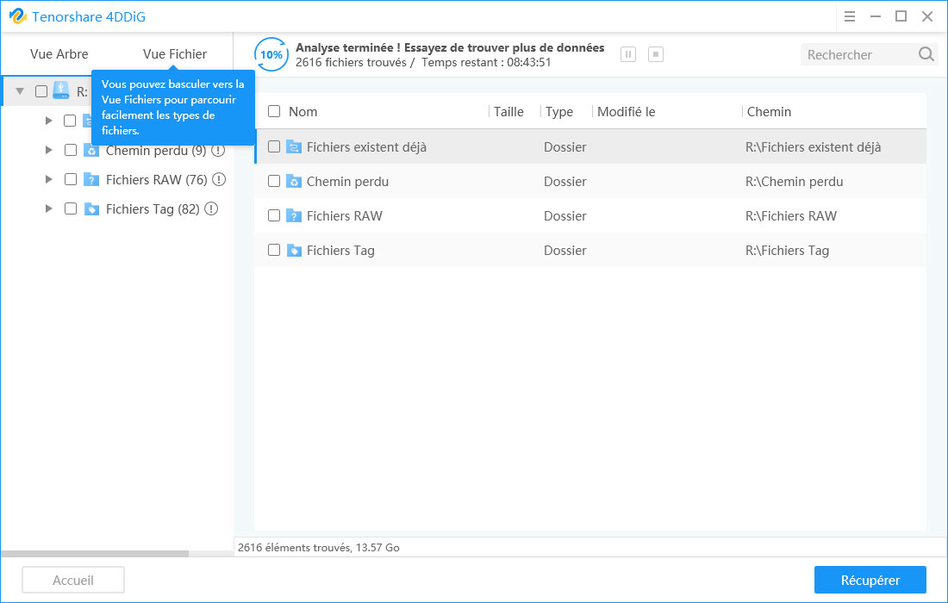This screenshot has height=603, width=948.
Task: Select Fichiers Tag (82) label in tree
Action: (x=153, y=209)
